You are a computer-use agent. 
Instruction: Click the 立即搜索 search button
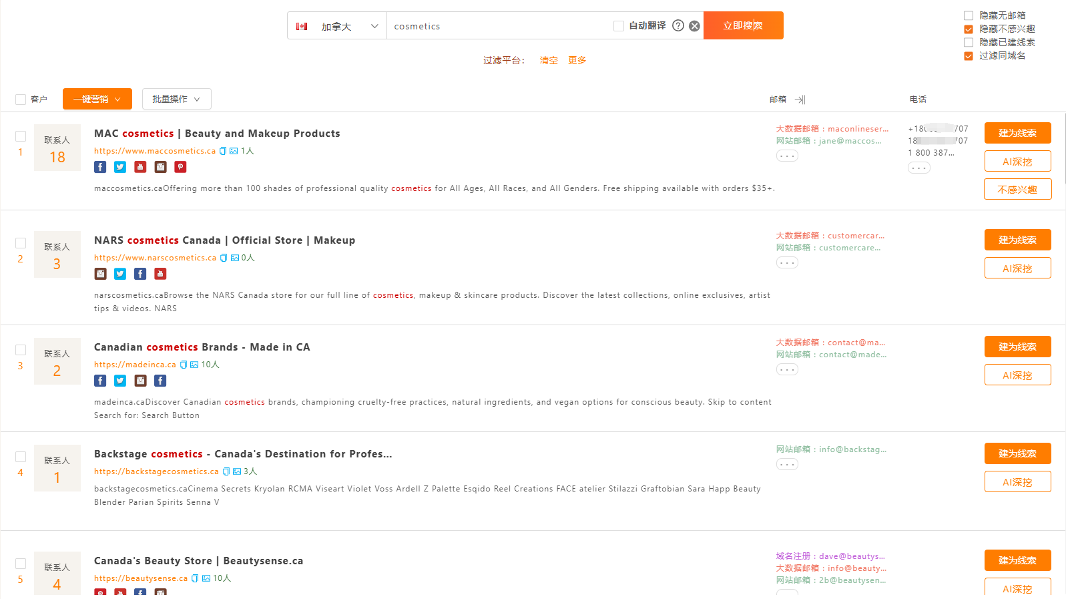pos(744,25)
